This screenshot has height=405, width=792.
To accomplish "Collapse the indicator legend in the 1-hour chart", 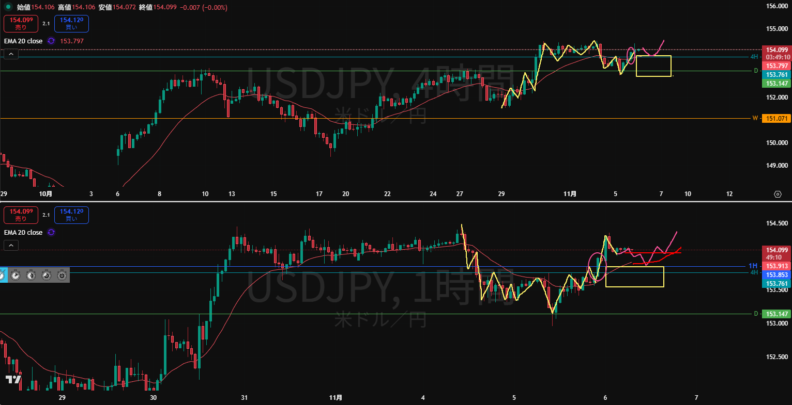I will pos(11,246).
